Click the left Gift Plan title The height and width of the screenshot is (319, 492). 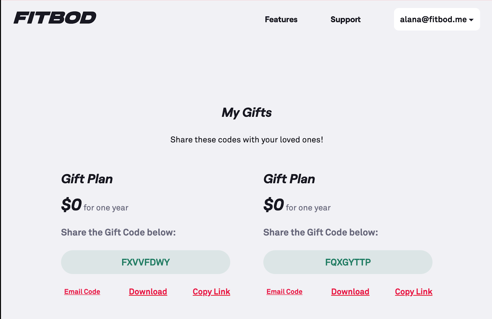(87, 179)
